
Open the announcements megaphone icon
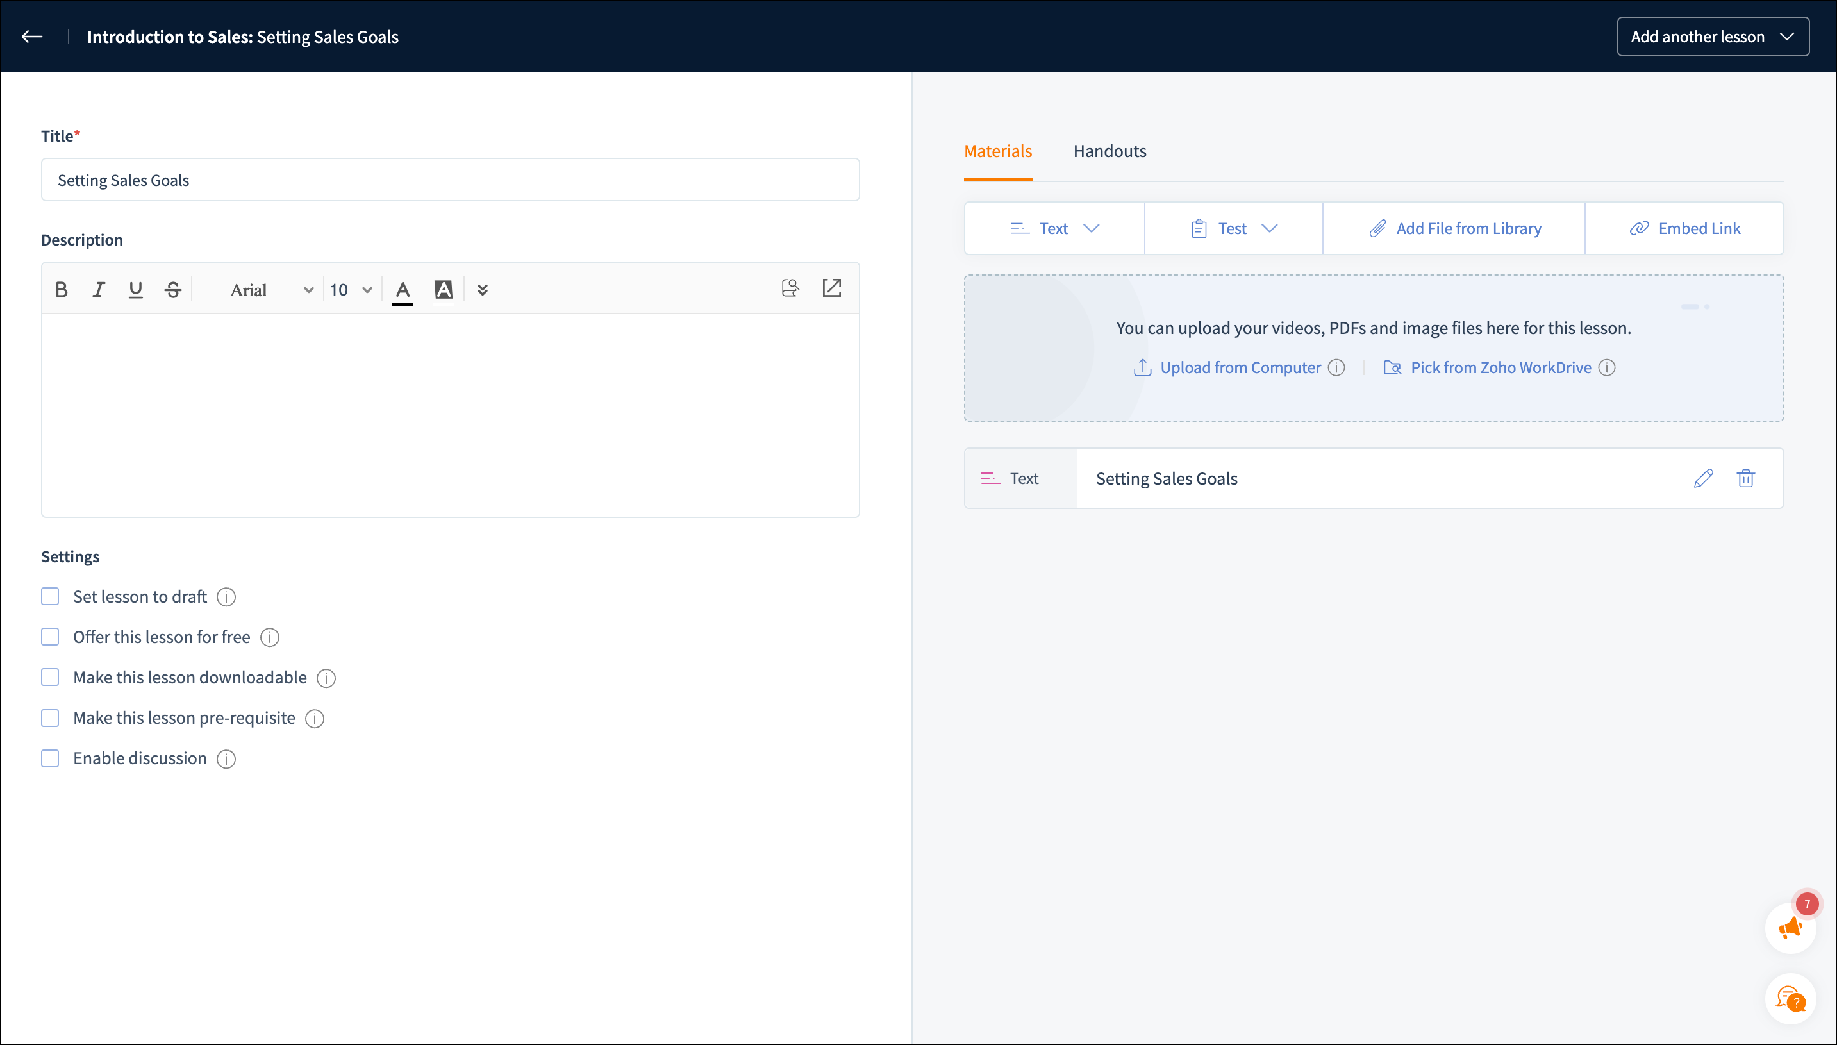pyautogui.click(x=1790, y=928)
